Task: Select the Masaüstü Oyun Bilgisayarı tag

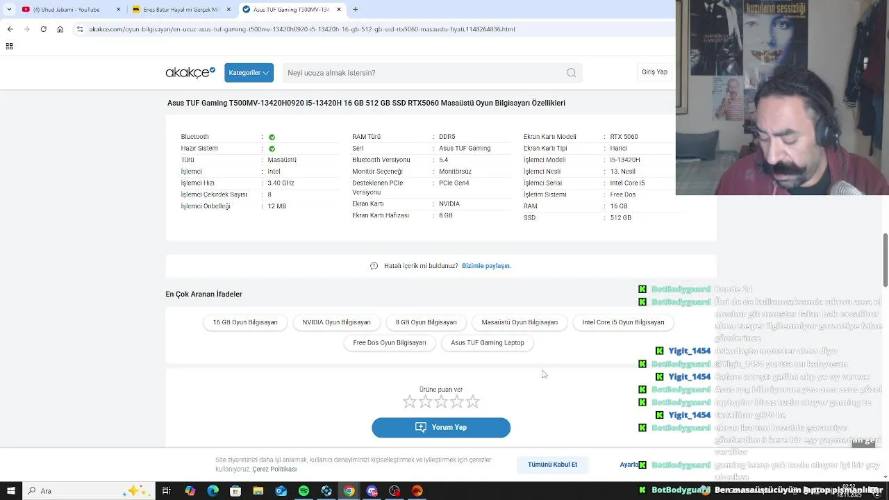Action: point(520,322)
